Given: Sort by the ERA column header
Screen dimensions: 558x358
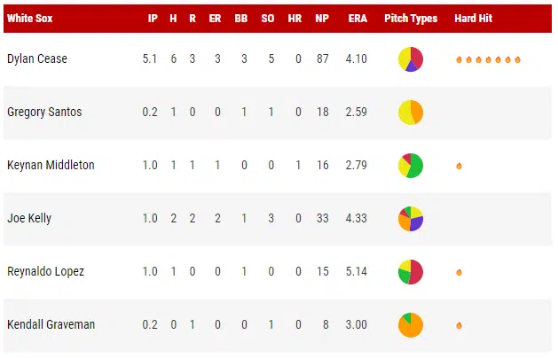Looking at the screenshot, I should pyautogui.click(x=358, y=19).
